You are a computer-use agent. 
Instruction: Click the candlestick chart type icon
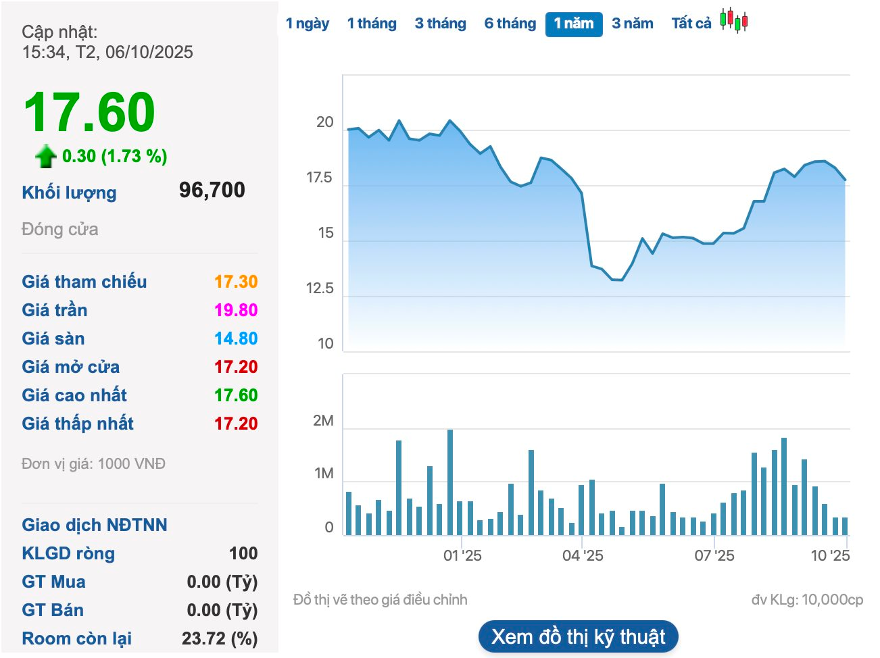point(733,20)
